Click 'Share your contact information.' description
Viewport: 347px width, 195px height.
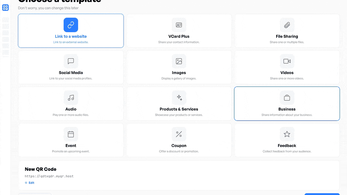pos(179,42)
